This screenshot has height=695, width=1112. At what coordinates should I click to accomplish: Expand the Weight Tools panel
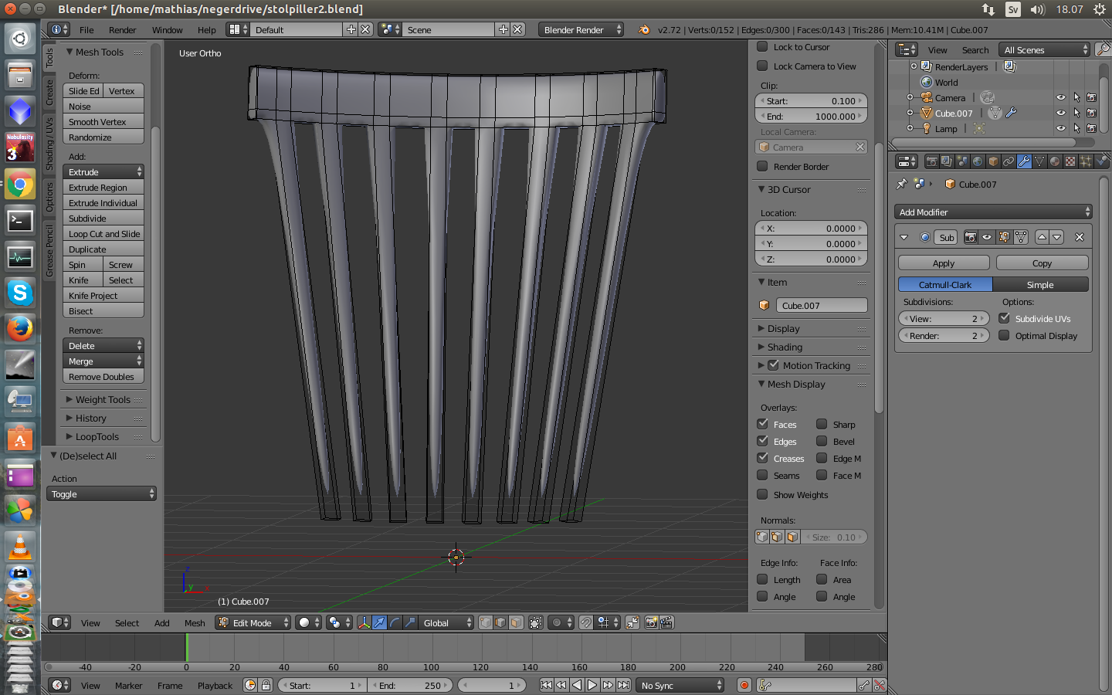103,399
